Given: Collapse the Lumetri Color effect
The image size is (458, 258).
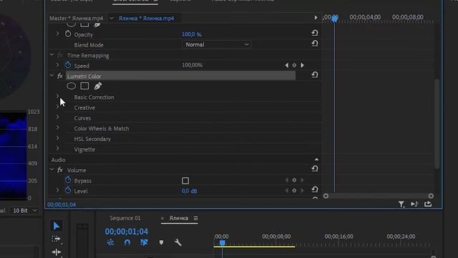Looking at the screenshot, I should click(x=52, y=76).
